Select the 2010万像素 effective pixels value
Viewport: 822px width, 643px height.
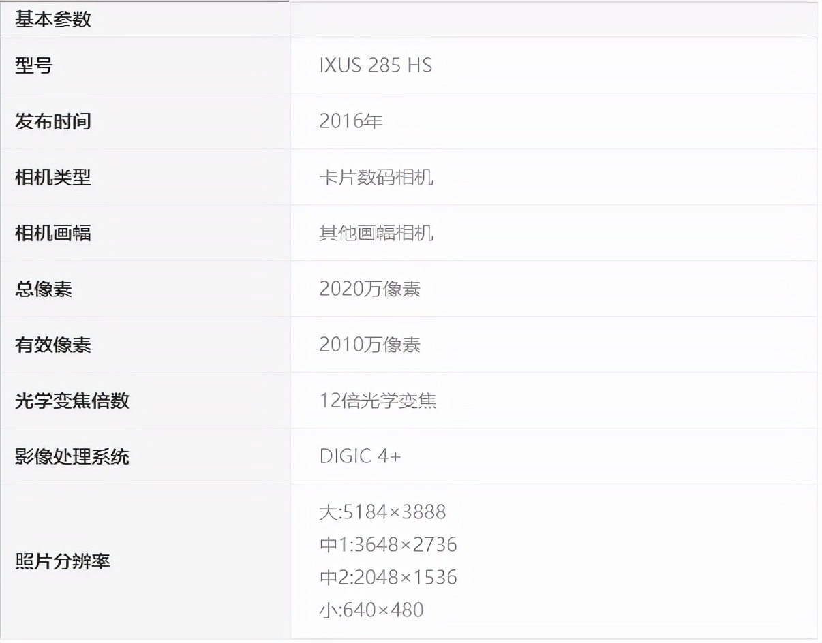click(x=370, y=345)
